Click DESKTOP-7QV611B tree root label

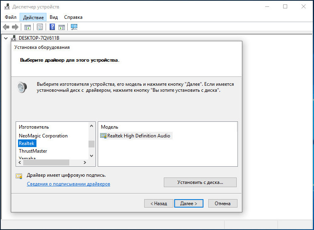click(x=39, y=38)
